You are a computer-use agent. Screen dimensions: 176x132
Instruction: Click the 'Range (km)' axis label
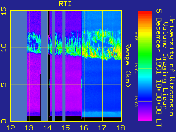pyautogui.click(x=128, y=65)
